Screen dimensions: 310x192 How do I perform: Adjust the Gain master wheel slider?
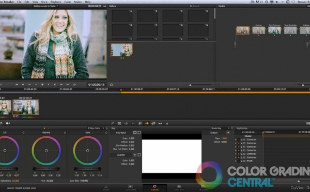point(88,169)
